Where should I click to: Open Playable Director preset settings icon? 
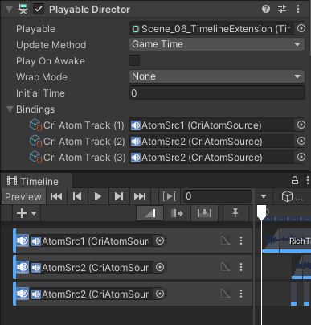tap(282, 9)
